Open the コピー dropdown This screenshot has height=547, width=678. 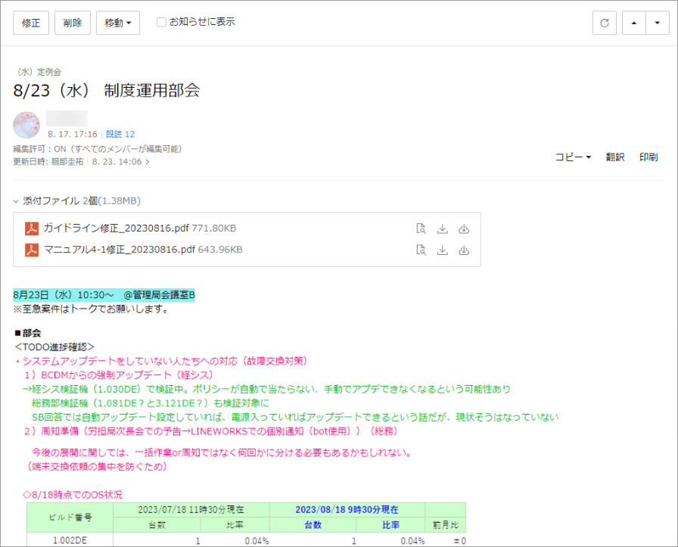(573, 157)
